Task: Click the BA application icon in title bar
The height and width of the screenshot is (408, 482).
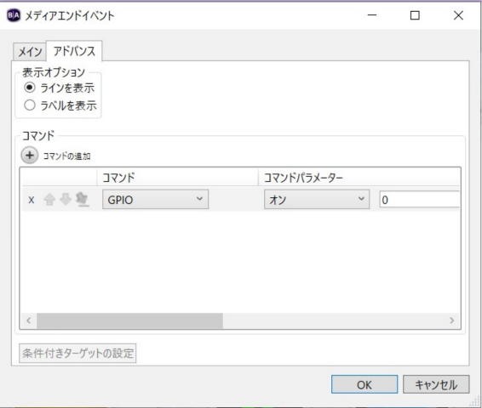Action: pos(14,15)
